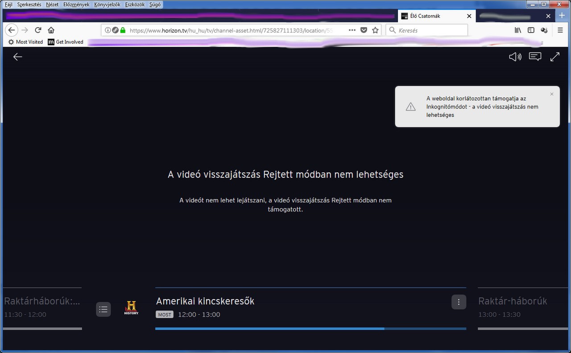
Task: Focus the Keresés search box
Action: point(426,30)
